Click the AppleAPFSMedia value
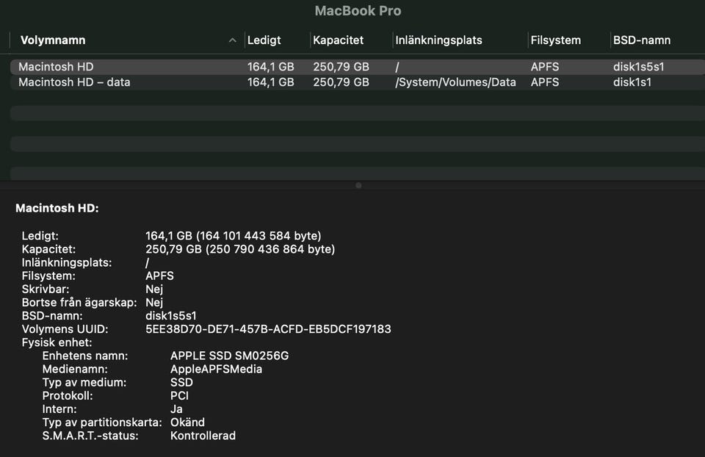This screenshot has height=457, width=705. click(x=216, y=370)
